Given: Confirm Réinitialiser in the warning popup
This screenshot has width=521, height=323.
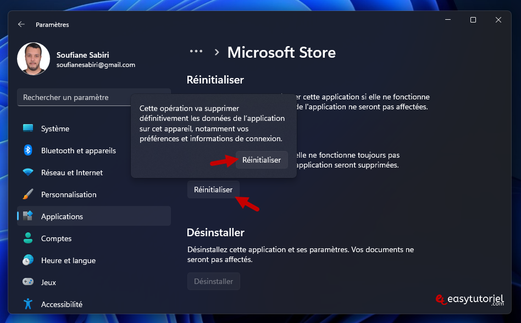Looking at the screenshot, I should pos(262,160).
